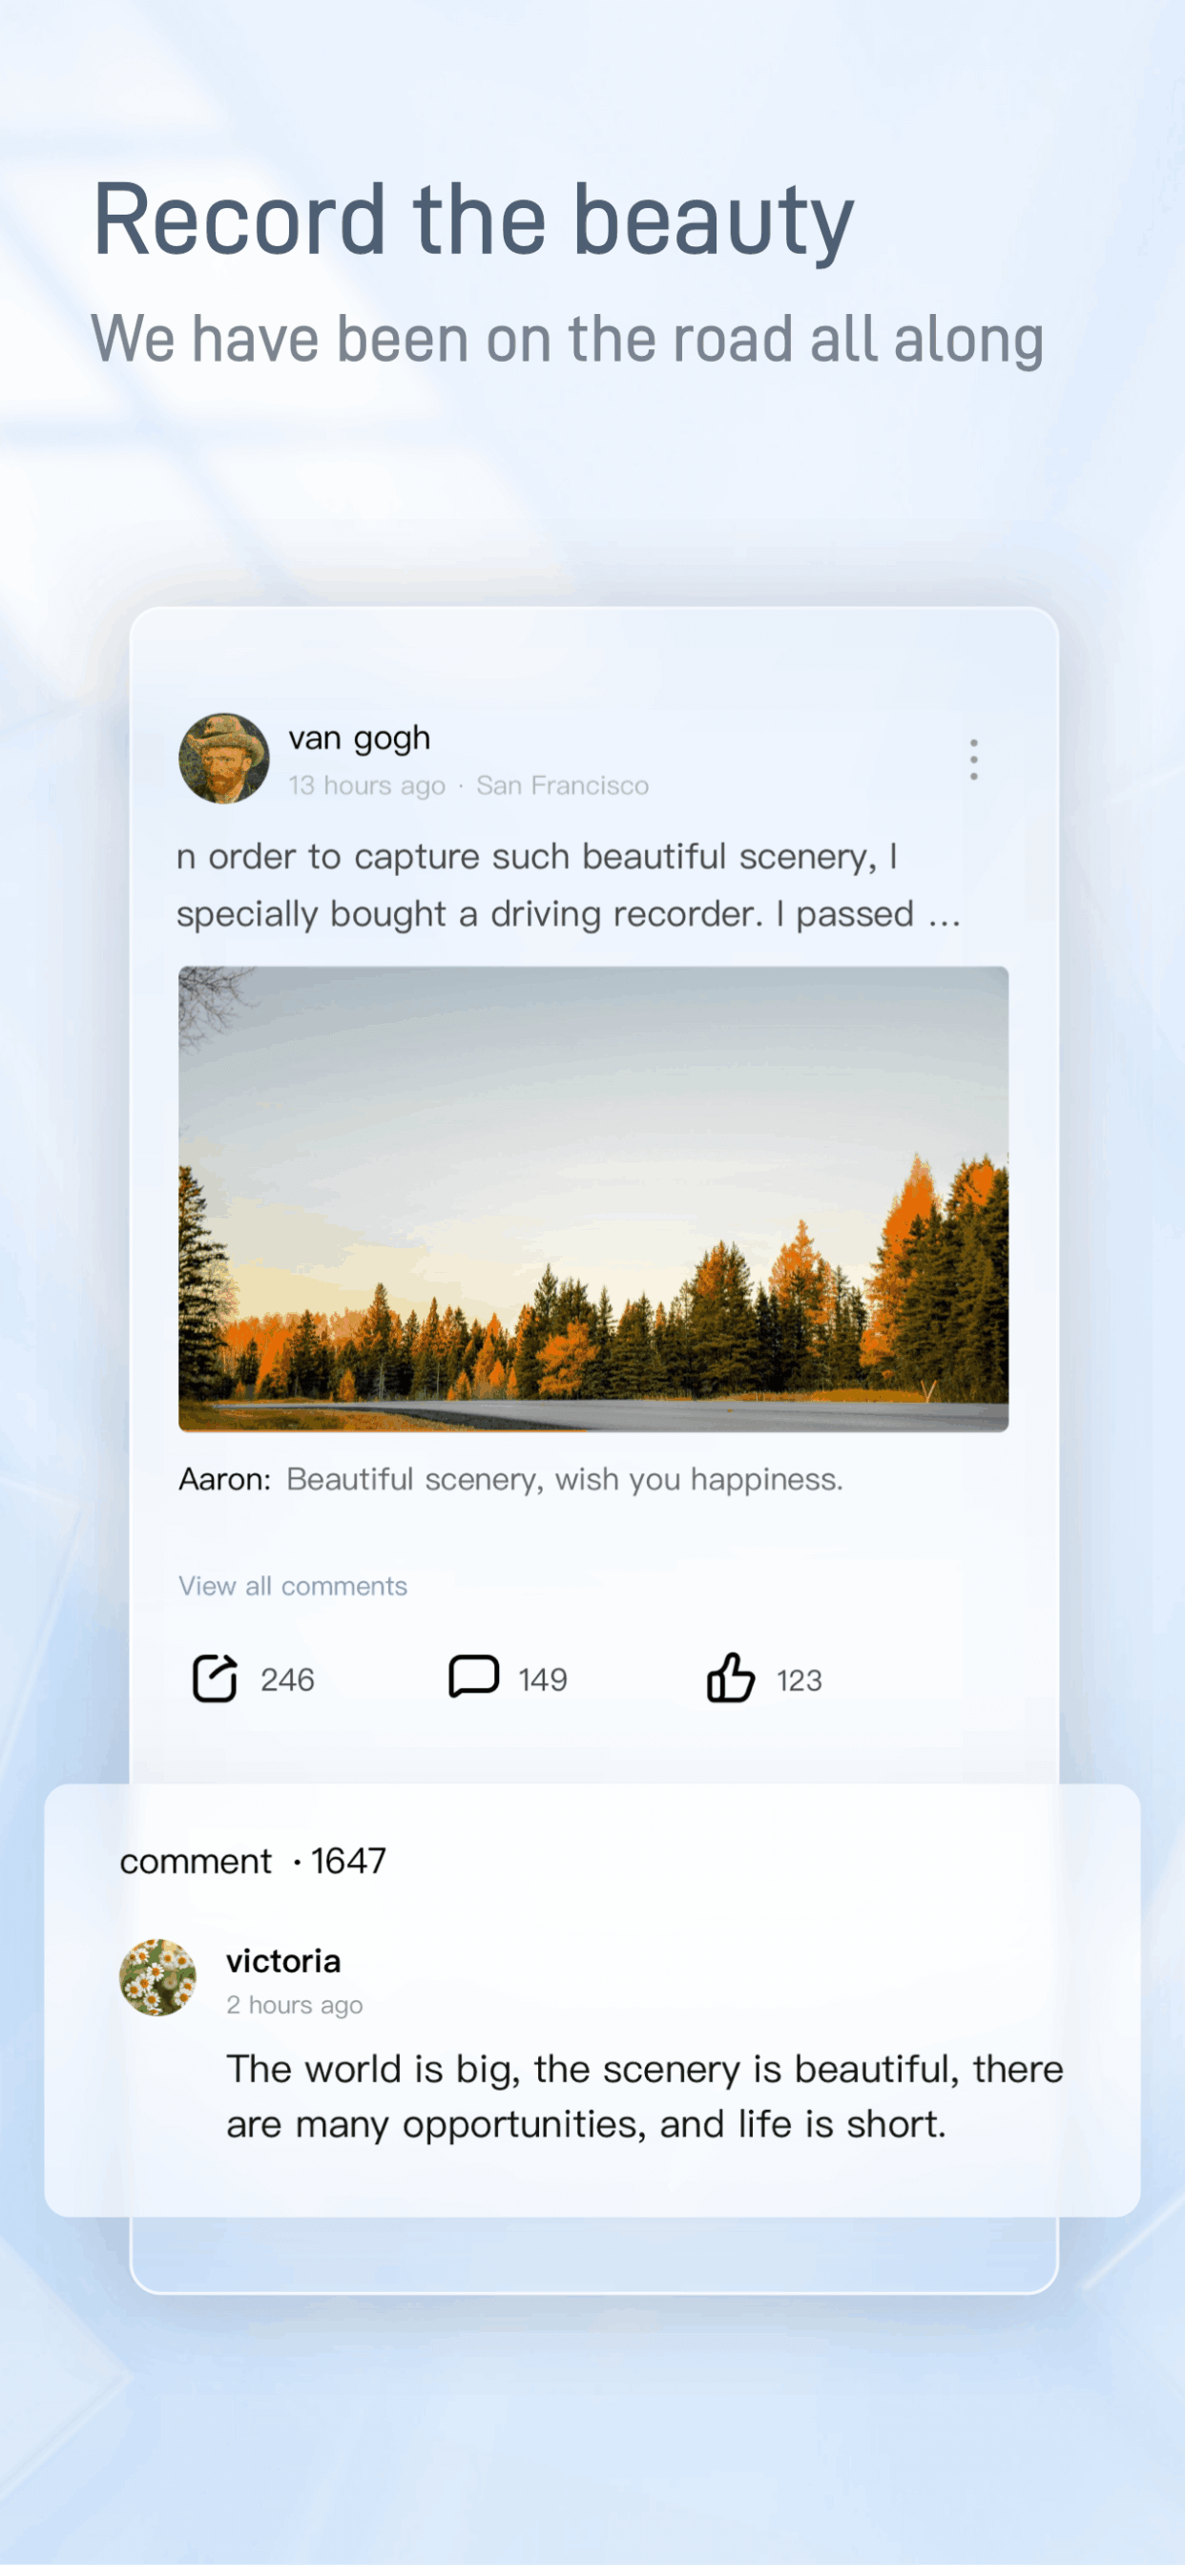Click the Record the beauty headline
Screen dimensions: 1185x2565
[x=474, y=219]
